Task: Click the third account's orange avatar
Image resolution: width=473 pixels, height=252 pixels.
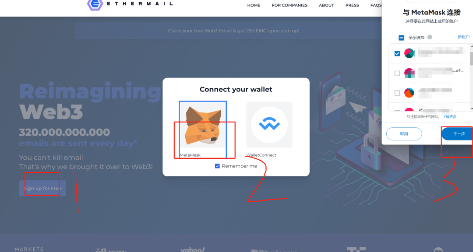Action: [x=409, y=93]
